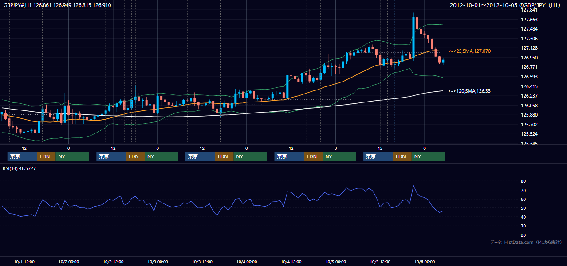Viewport: 567px width, 266px height.
Task: Select price axis label 126.237
Action: tap(530, 96)
